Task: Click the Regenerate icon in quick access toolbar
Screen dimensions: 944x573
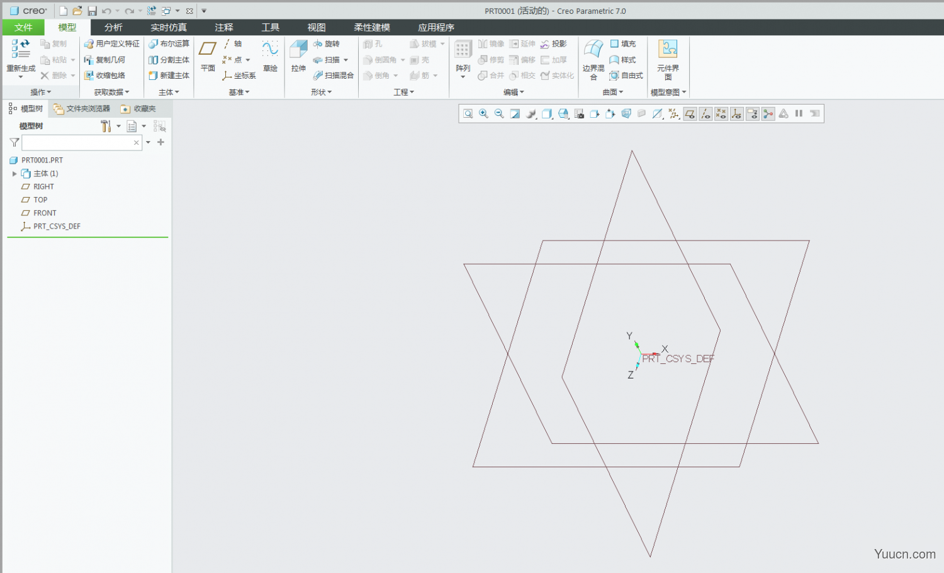Action: (151, 11)
